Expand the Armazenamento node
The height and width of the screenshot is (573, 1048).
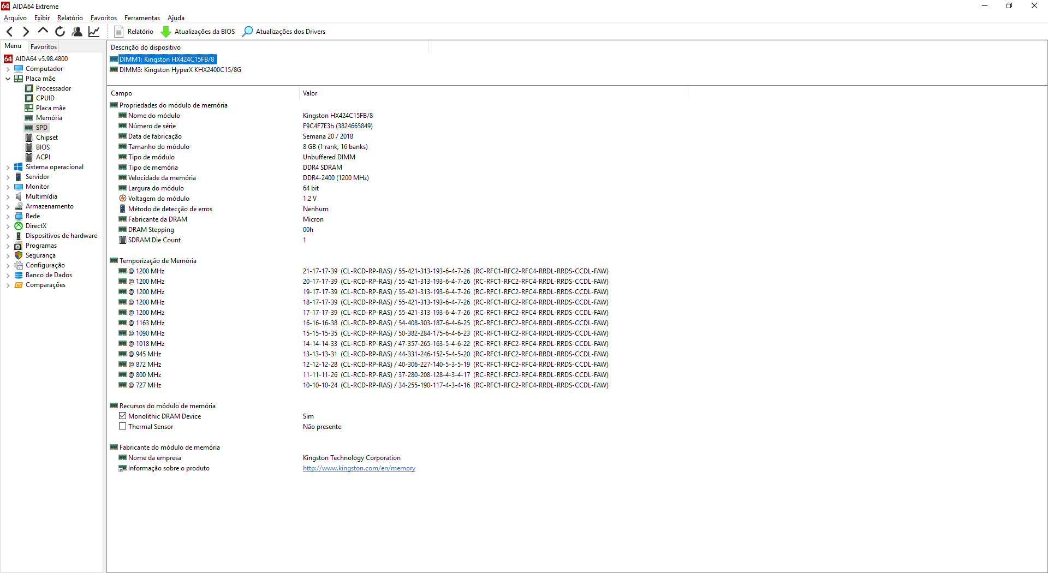8,206
